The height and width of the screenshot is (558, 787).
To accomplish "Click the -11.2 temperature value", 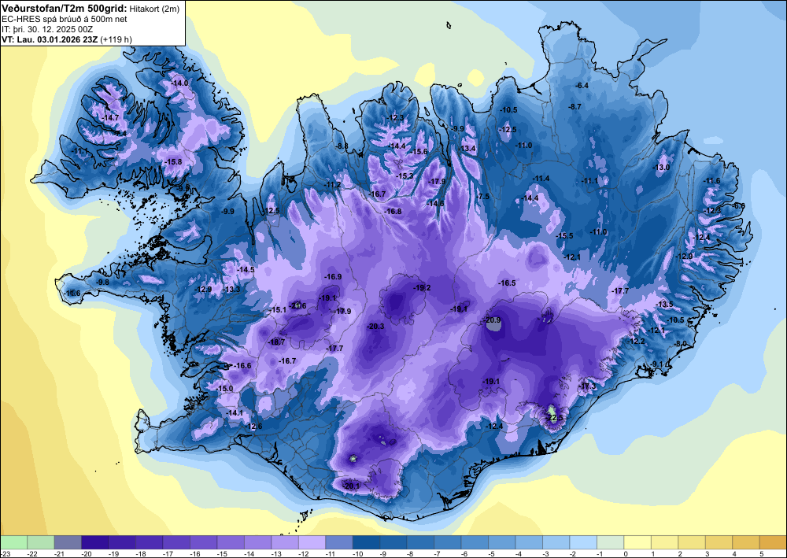I will [333, 185].
